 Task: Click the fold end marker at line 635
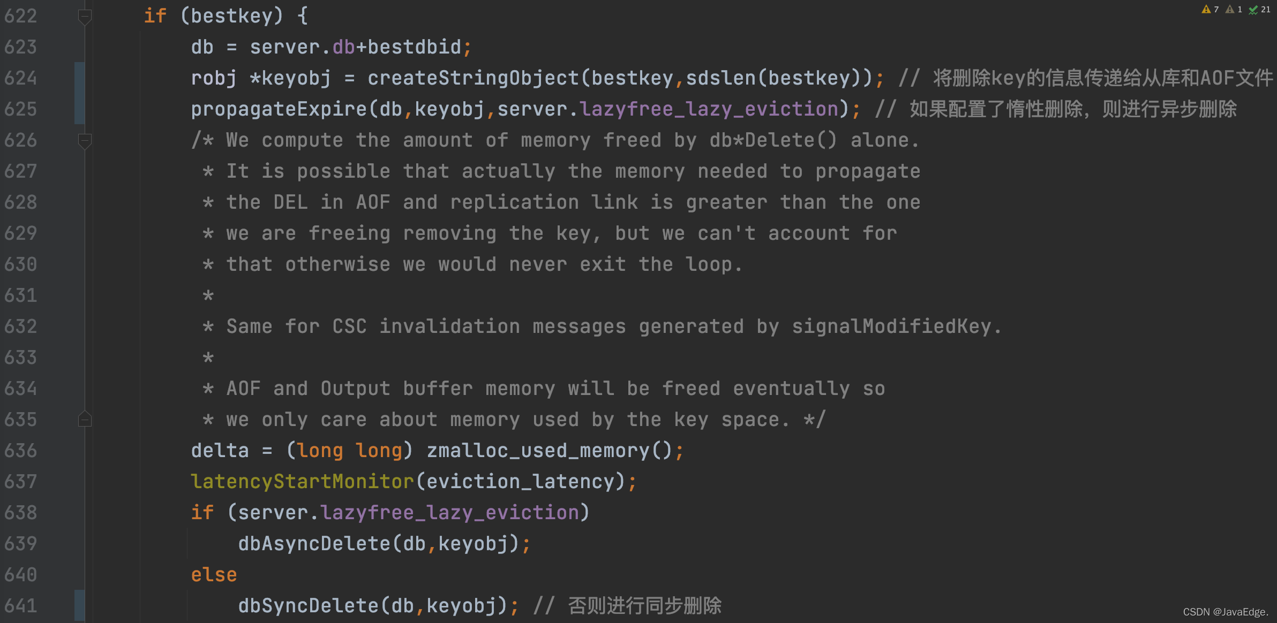85,419
